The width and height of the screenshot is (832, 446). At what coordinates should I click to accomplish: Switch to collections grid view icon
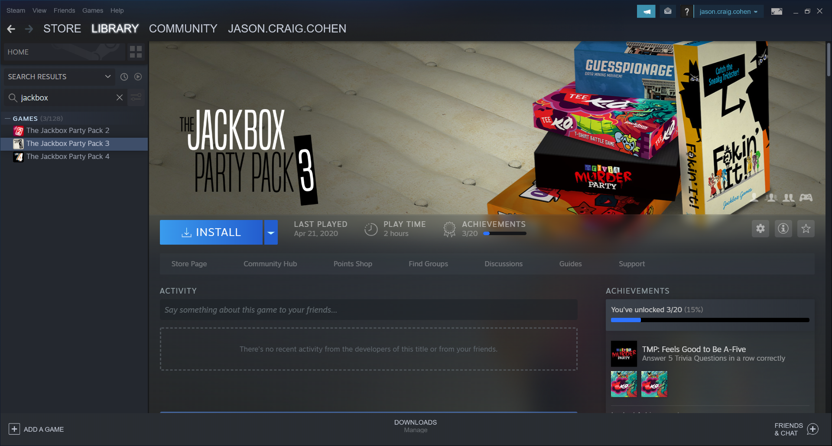click(x=136, y=52)
